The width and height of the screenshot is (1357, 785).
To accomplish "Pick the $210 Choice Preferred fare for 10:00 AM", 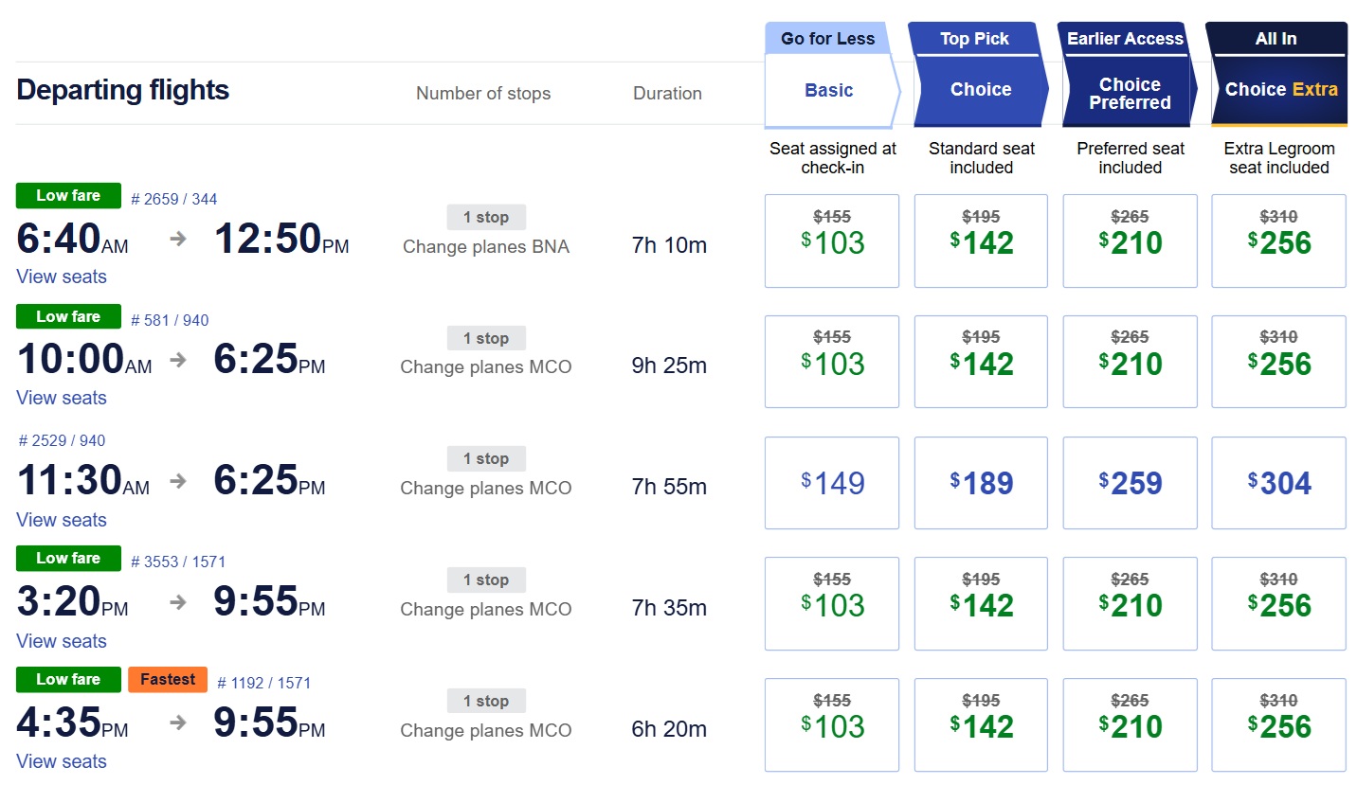I will click(x=1130, y=362).
